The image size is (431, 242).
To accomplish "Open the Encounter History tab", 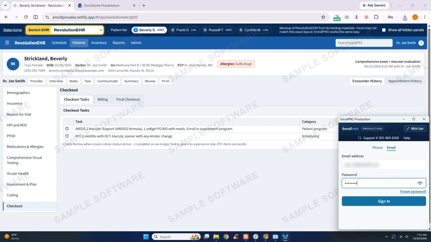I will pyautogui.click(x=367, y=81).
